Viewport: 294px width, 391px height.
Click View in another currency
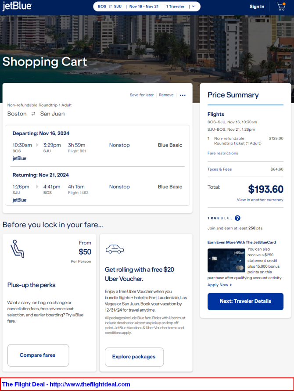[x=260, y=200]
